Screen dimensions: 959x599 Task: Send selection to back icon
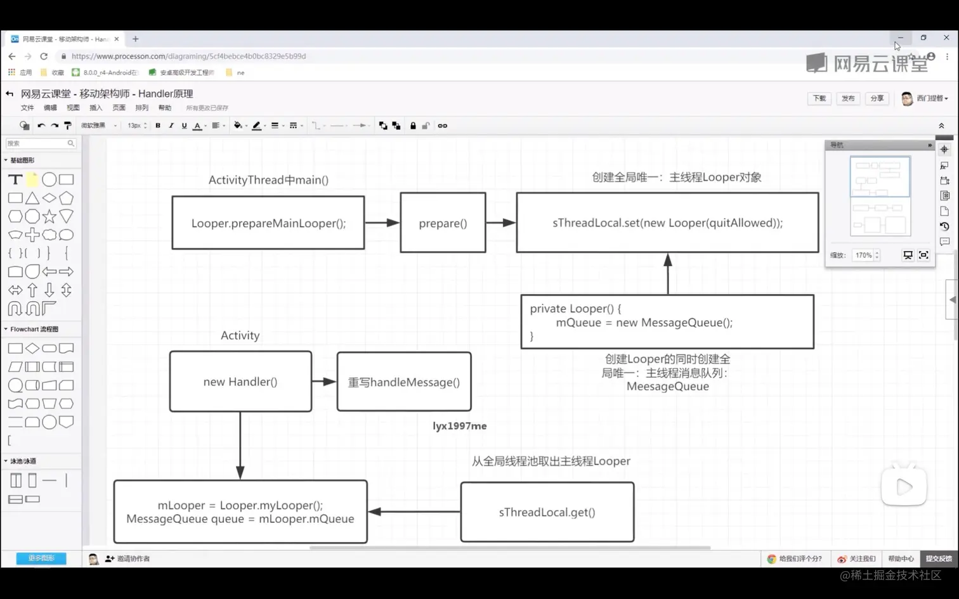[x=396, y=126]
